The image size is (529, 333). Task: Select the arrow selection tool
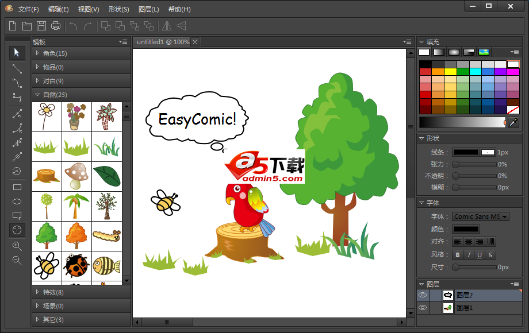17,53
